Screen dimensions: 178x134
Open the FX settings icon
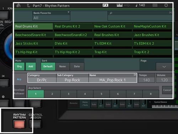point(105,5)
